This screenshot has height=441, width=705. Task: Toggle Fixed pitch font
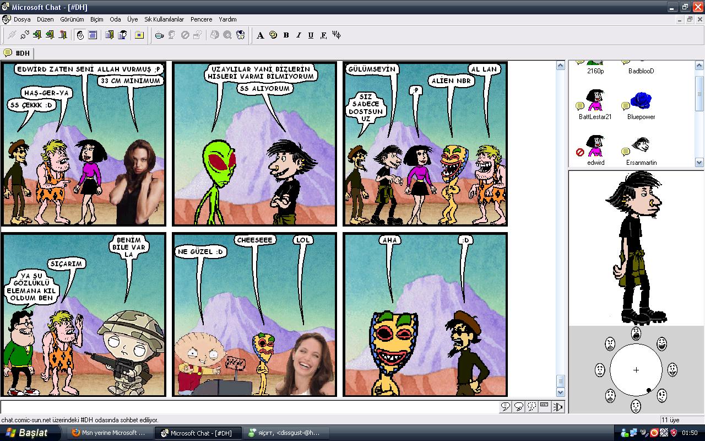point(323,35)
